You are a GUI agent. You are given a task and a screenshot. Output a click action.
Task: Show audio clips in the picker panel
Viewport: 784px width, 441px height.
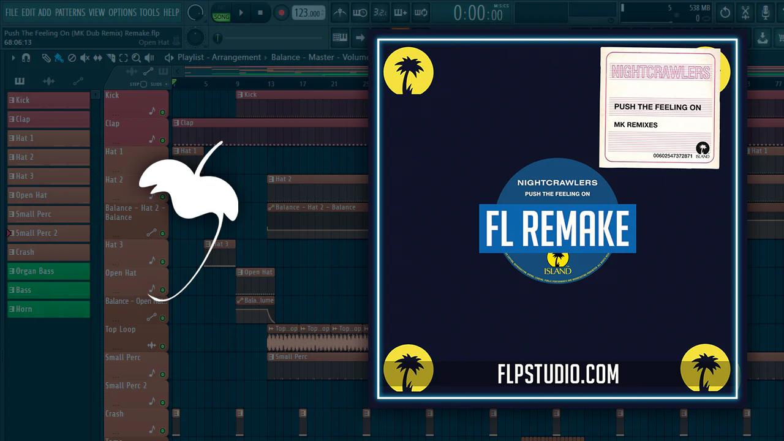48,81
